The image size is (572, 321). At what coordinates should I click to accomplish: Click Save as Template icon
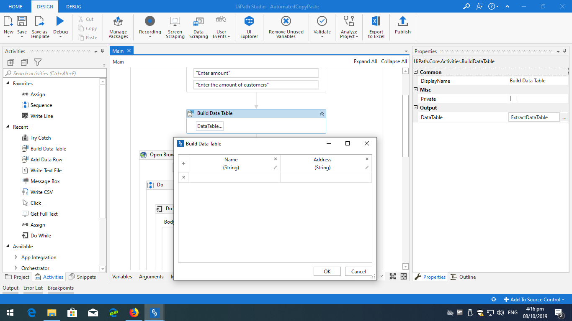[x=39, y=21]
